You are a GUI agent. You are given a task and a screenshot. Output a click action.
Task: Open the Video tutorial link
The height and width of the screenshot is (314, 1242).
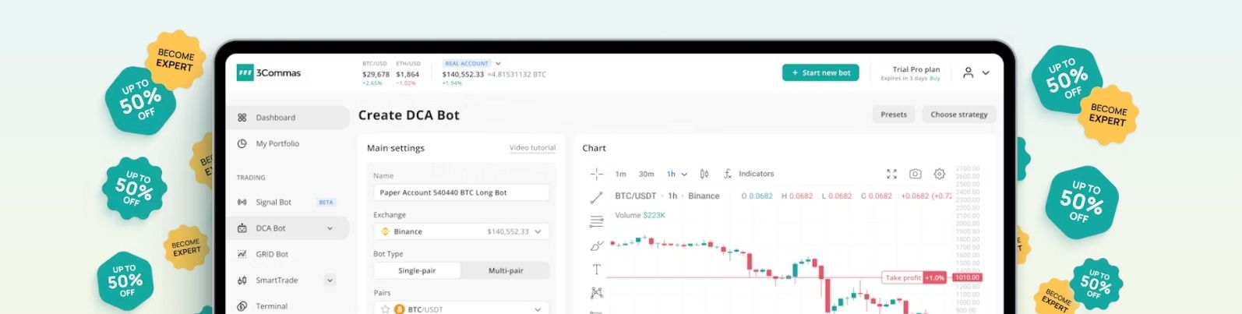click(532, 148)
